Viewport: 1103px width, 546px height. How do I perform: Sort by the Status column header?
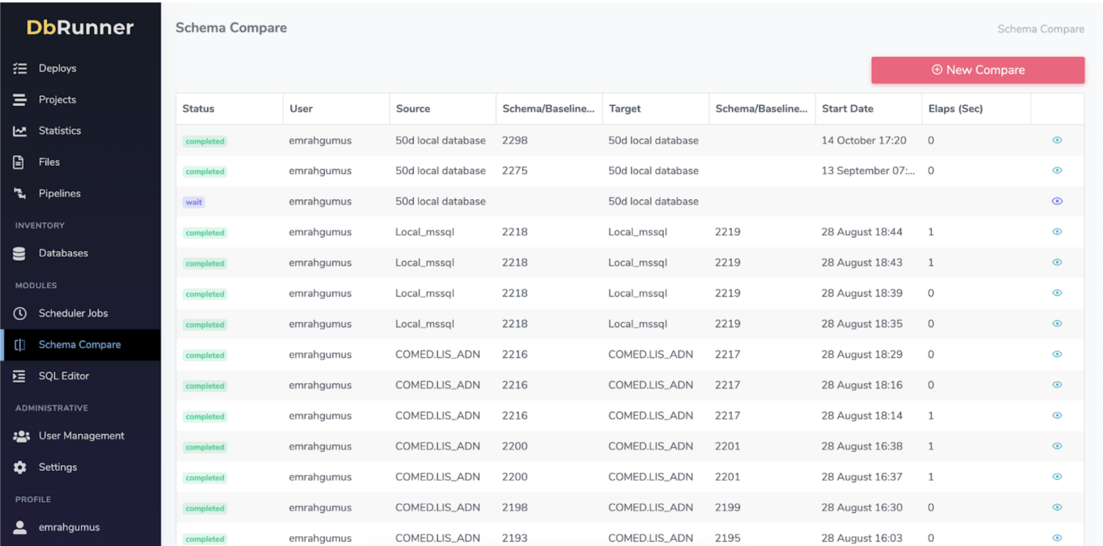pos(198,109)
